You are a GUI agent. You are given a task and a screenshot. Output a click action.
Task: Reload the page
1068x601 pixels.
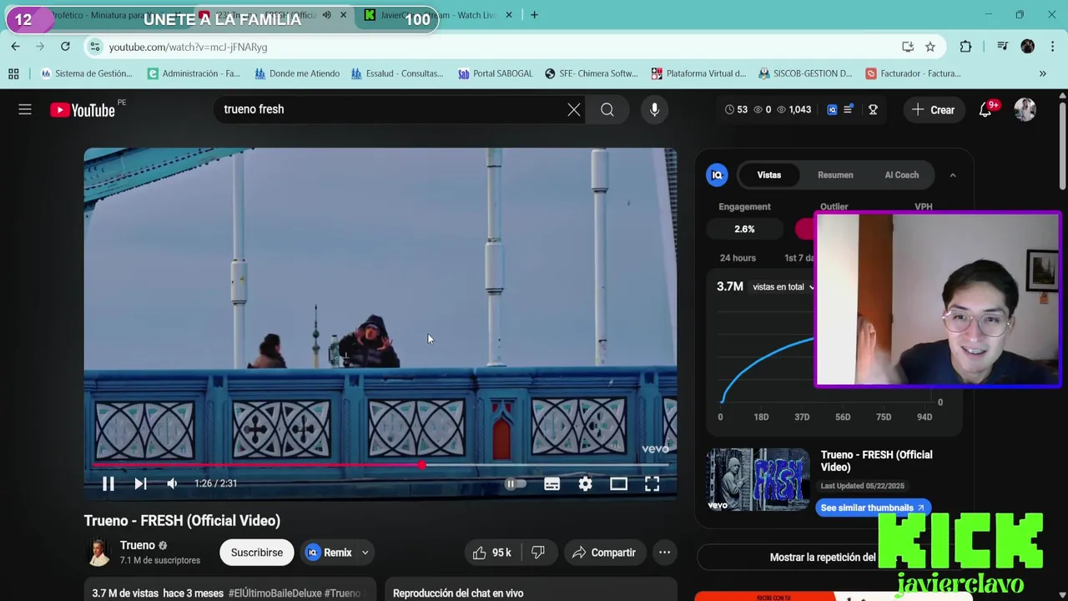click(x=65, y=47)
